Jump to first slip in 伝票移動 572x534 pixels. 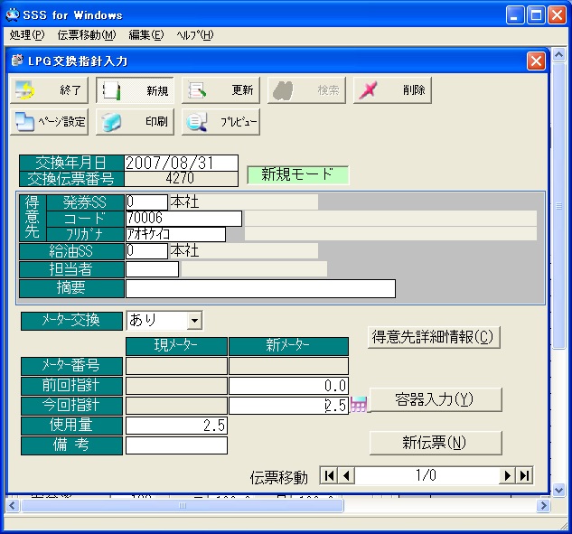click(329, 476)
